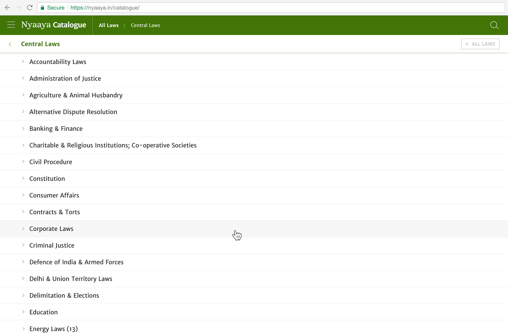The width and height of the screenshot is (508, 333).
Task: Click the Nyaaya Catalogue logo
Action: click(x=53, y=25)
